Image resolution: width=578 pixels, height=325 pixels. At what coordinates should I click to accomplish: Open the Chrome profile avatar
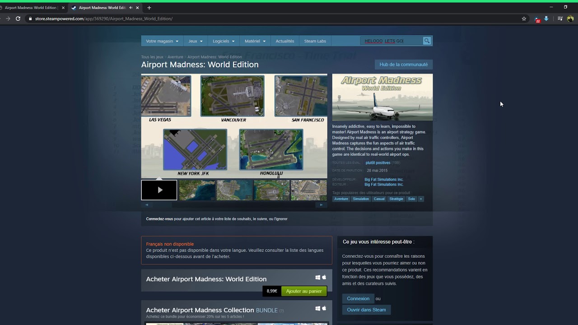570,19
